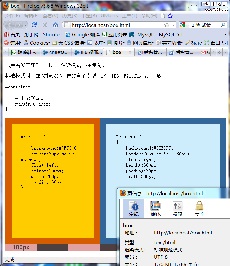Image resolution: width=230 pixels, height=266 pixels.
Task: Open the 帮助(H) menu
Action: [x=149, y=16]
